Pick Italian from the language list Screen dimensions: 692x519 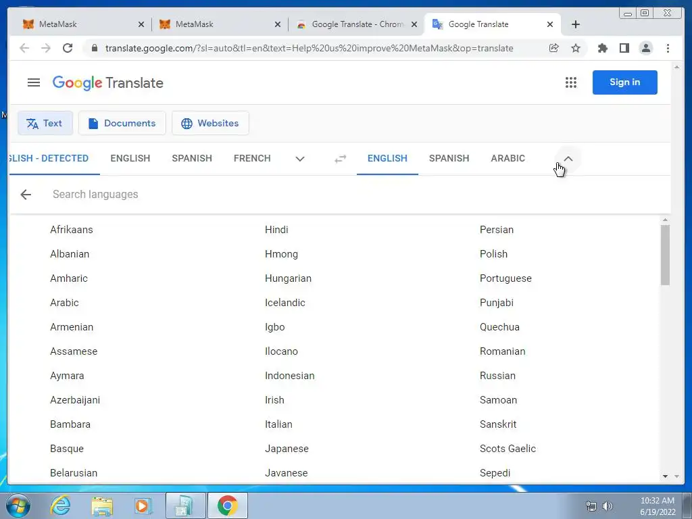point(278,424)
